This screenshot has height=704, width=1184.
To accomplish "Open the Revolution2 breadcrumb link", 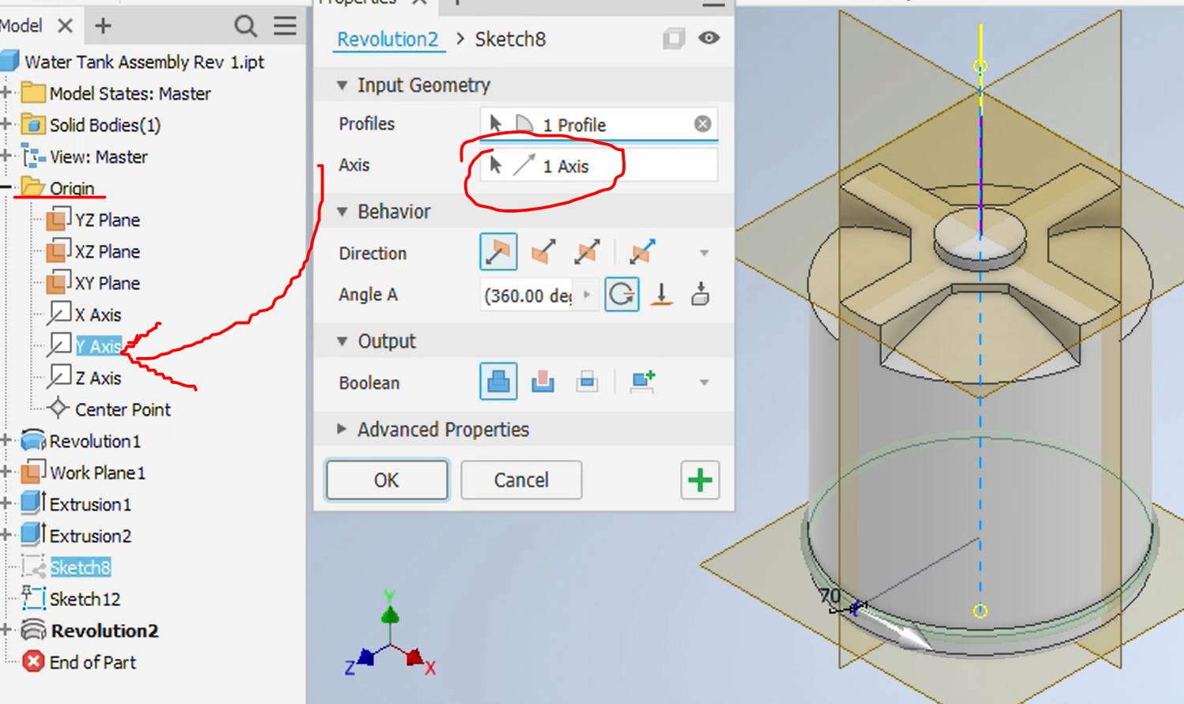I will (388, 40).
